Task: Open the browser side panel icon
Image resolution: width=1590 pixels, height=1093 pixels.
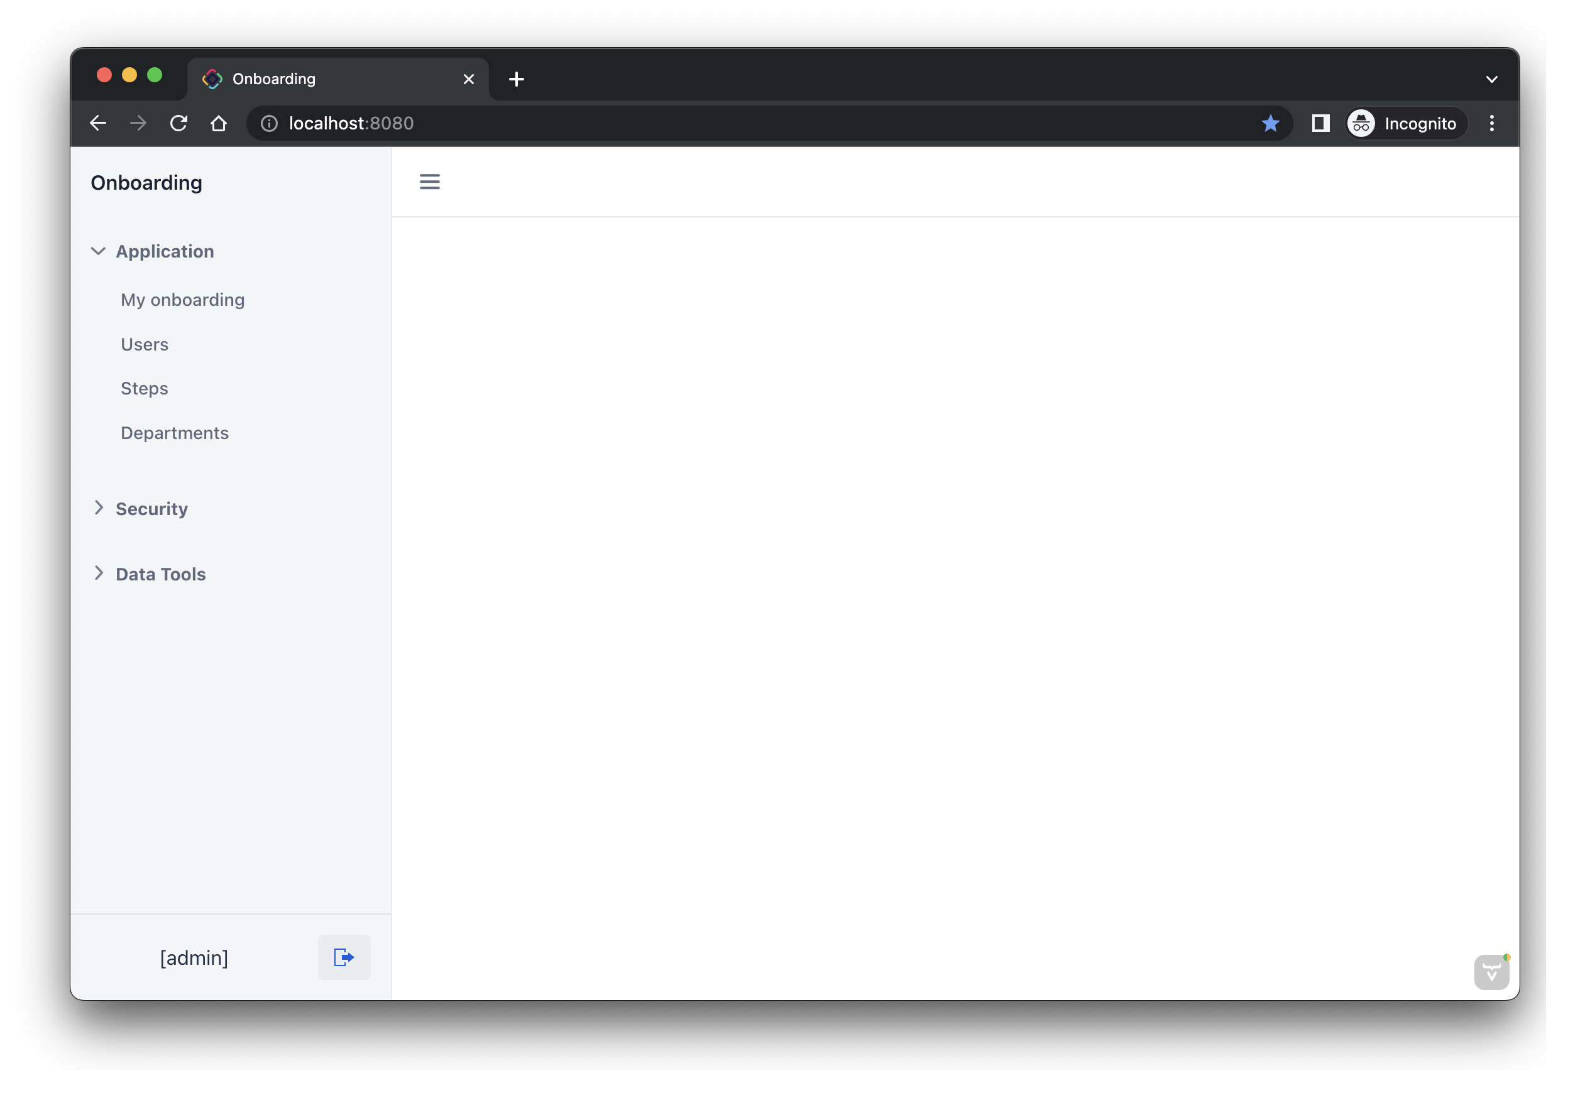Action: (x=1320, y=123)
